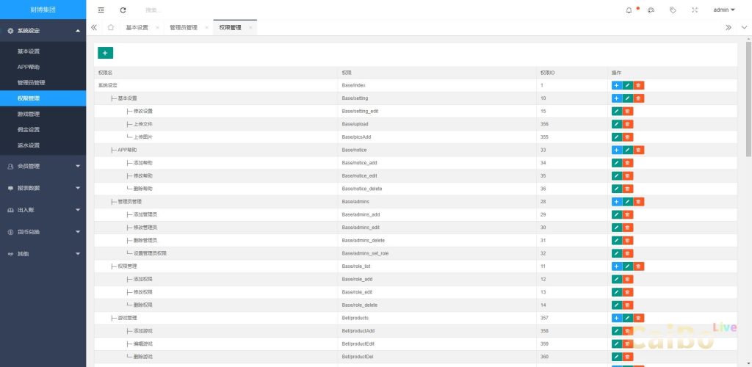Close the 管理员管理 tab

pos(207,27)
